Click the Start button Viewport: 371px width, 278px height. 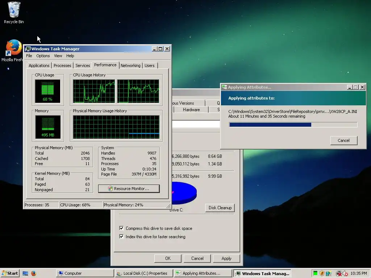tap(10, 273)
